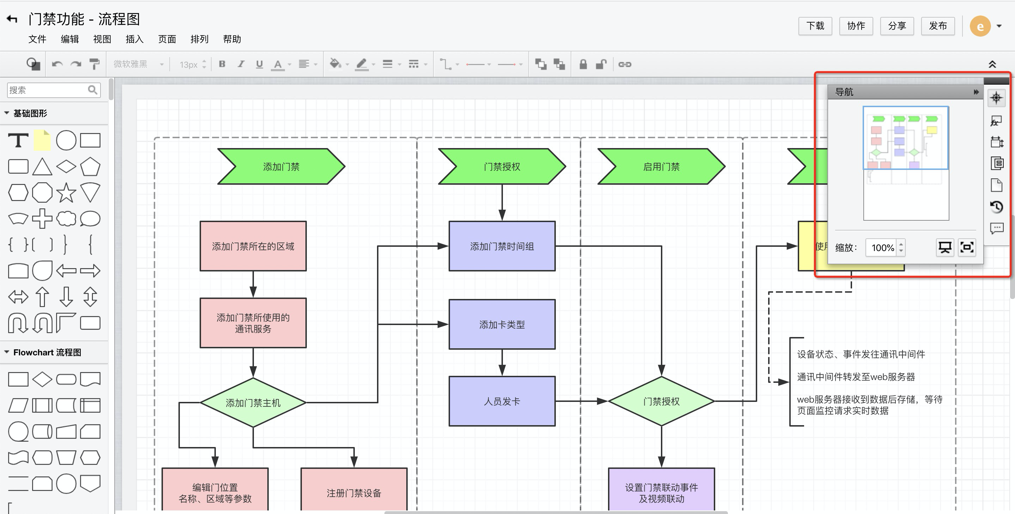Open the 微软雅黑 font family dropdown

pos(138,64)
